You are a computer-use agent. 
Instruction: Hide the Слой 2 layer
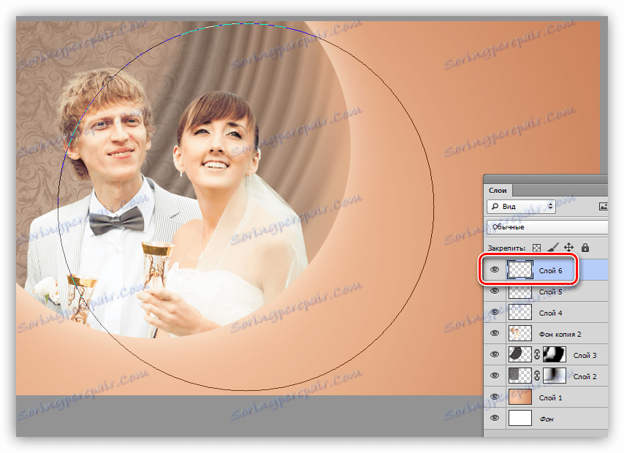[495, 376]
